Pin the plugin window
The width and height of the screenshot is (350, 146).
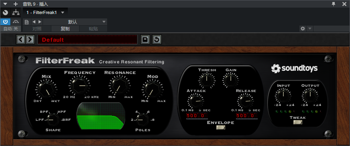coord(334,4)
